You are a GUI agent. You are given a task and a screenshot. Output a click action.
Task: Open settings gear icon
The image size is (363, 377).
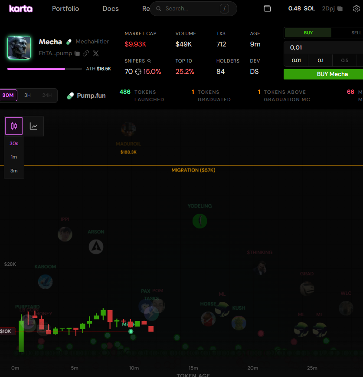click(356, 9)
